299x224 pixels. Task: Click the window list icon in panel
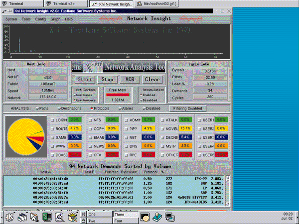[22, 217]
